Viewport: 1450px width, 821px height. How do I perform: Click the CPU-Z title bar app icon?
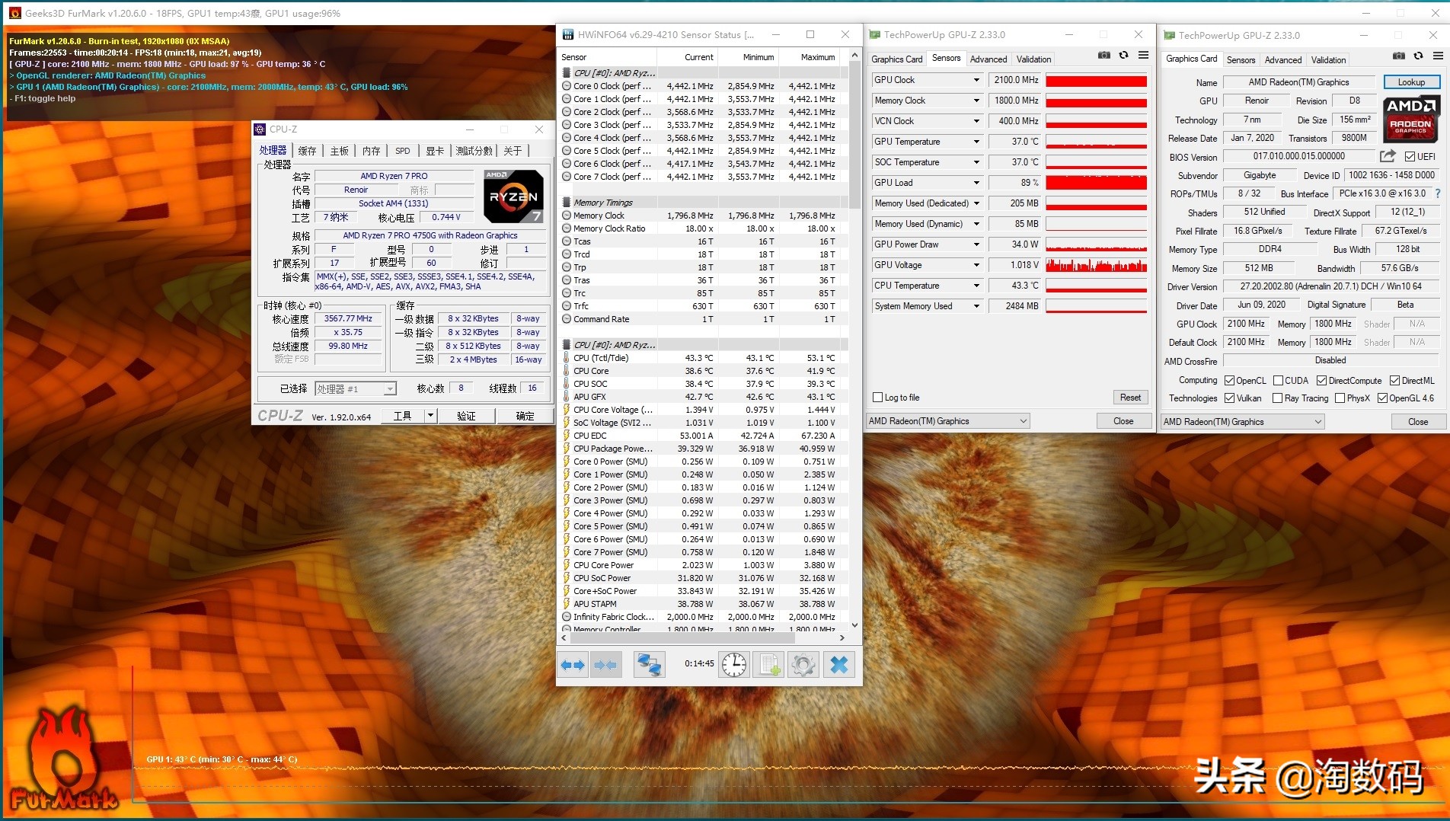click(260, 129)
